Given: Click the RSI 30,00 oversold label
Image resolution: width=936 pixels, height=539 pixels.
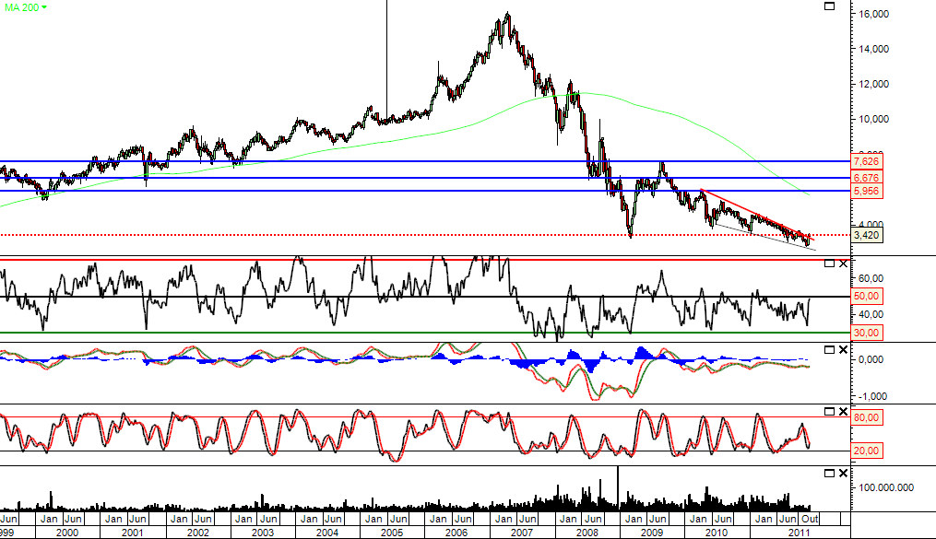Looking at the screenshot, I should 866,333.
